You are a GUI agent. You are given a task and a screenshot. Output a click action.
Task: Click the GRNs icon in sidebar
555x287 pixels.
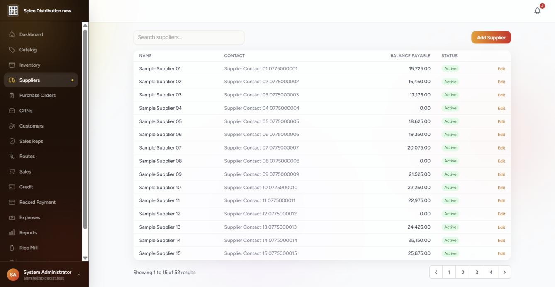12,111
